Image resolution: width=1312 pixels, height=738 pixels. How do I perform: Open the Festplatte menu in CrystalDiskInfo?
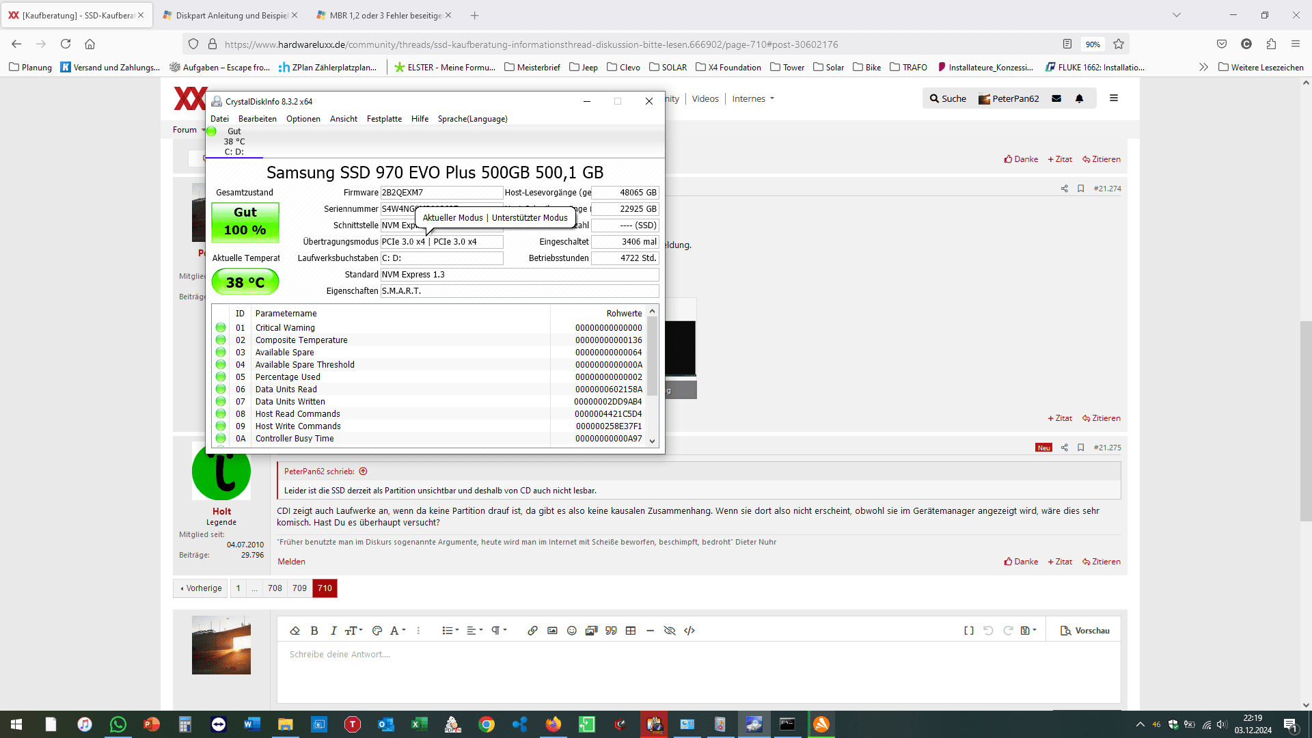click(x=384, y=119)
